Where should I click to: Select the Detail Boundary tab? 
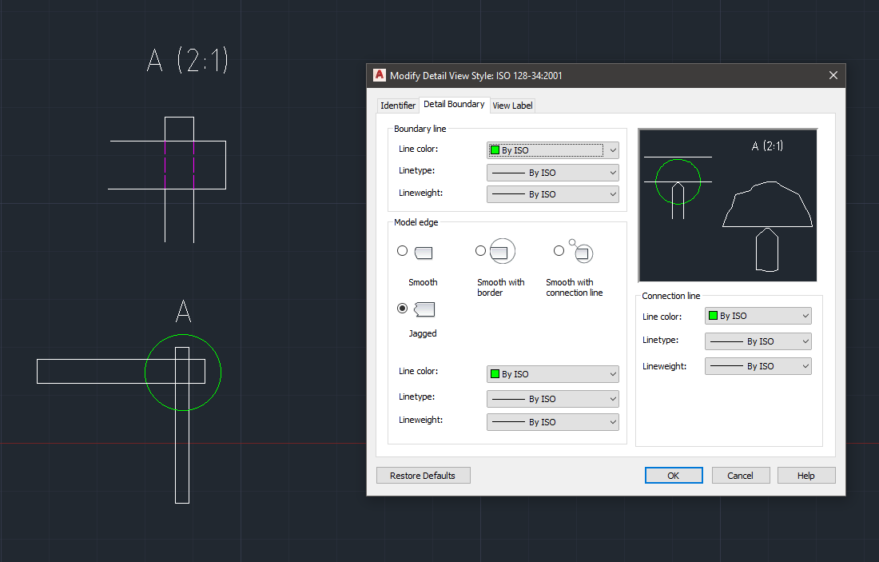pos(454,104)
